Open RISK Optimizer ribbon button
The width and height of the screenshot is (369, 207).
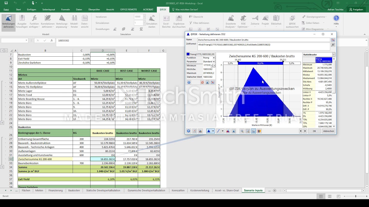(243, 22)
